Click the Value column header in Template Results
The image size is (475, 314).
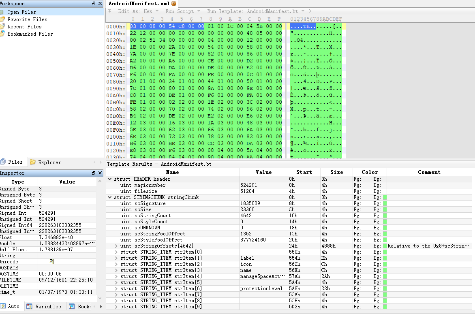(x=263, y=172)
